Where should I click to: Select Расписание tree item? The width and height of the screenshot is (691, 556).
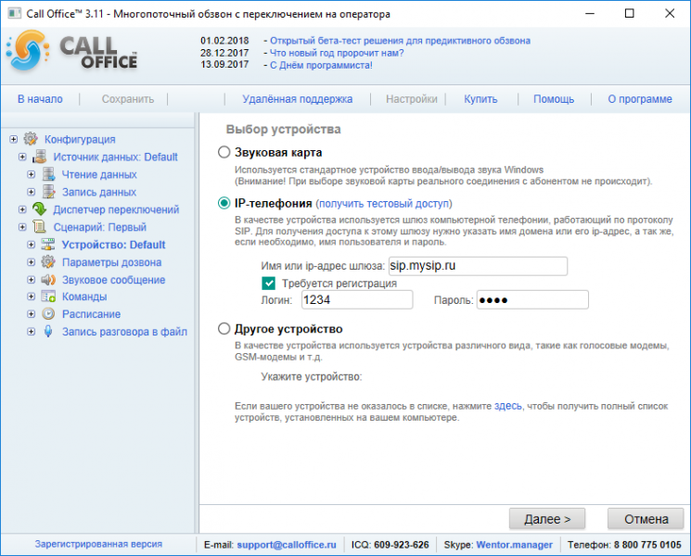point(91,314)
